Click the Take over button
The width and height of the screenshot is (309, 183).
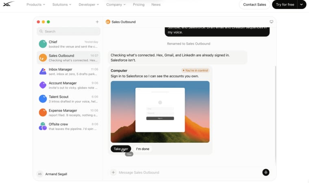[121, 149]
